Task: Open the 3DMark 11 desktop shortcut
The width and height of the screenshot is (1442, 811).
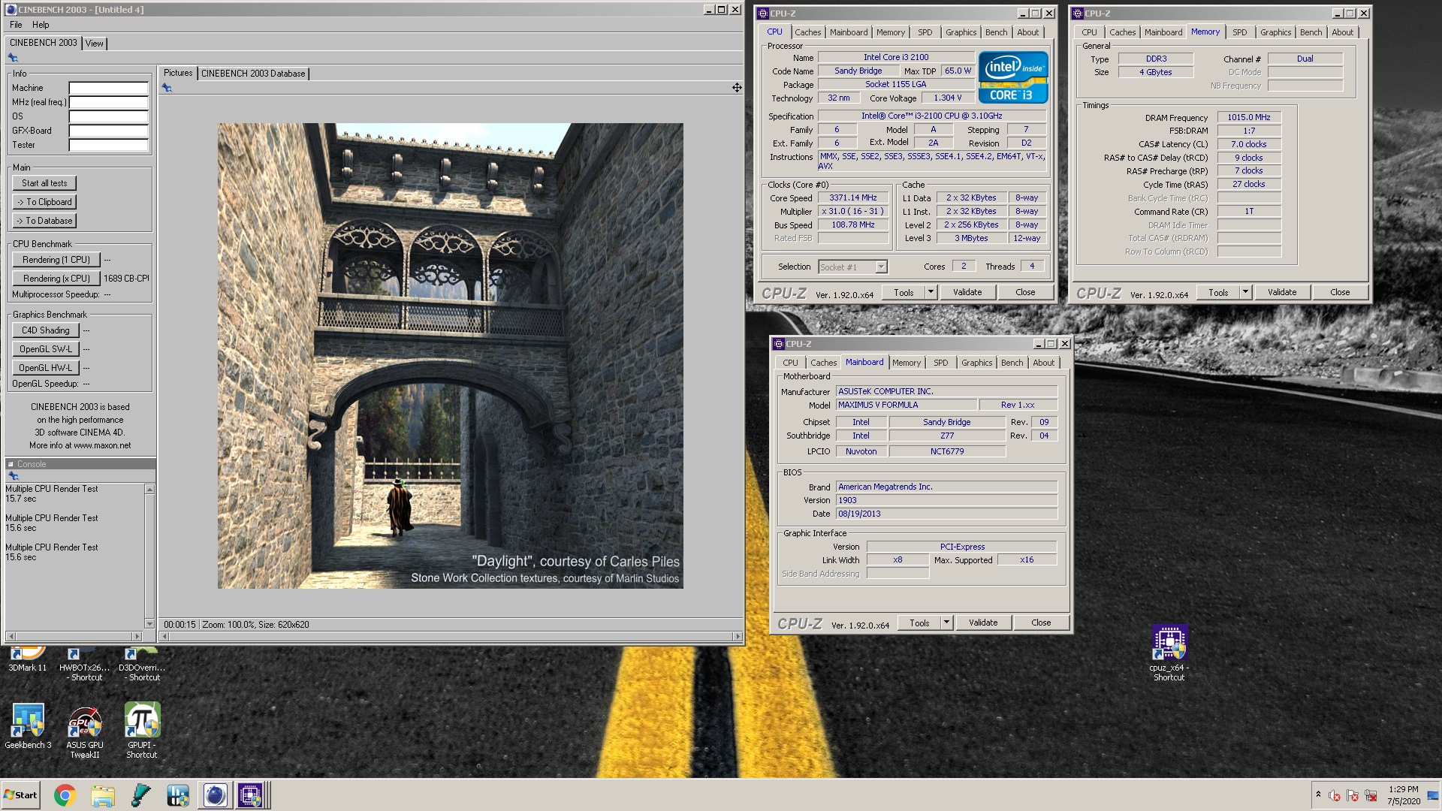Action: [28, 660]
